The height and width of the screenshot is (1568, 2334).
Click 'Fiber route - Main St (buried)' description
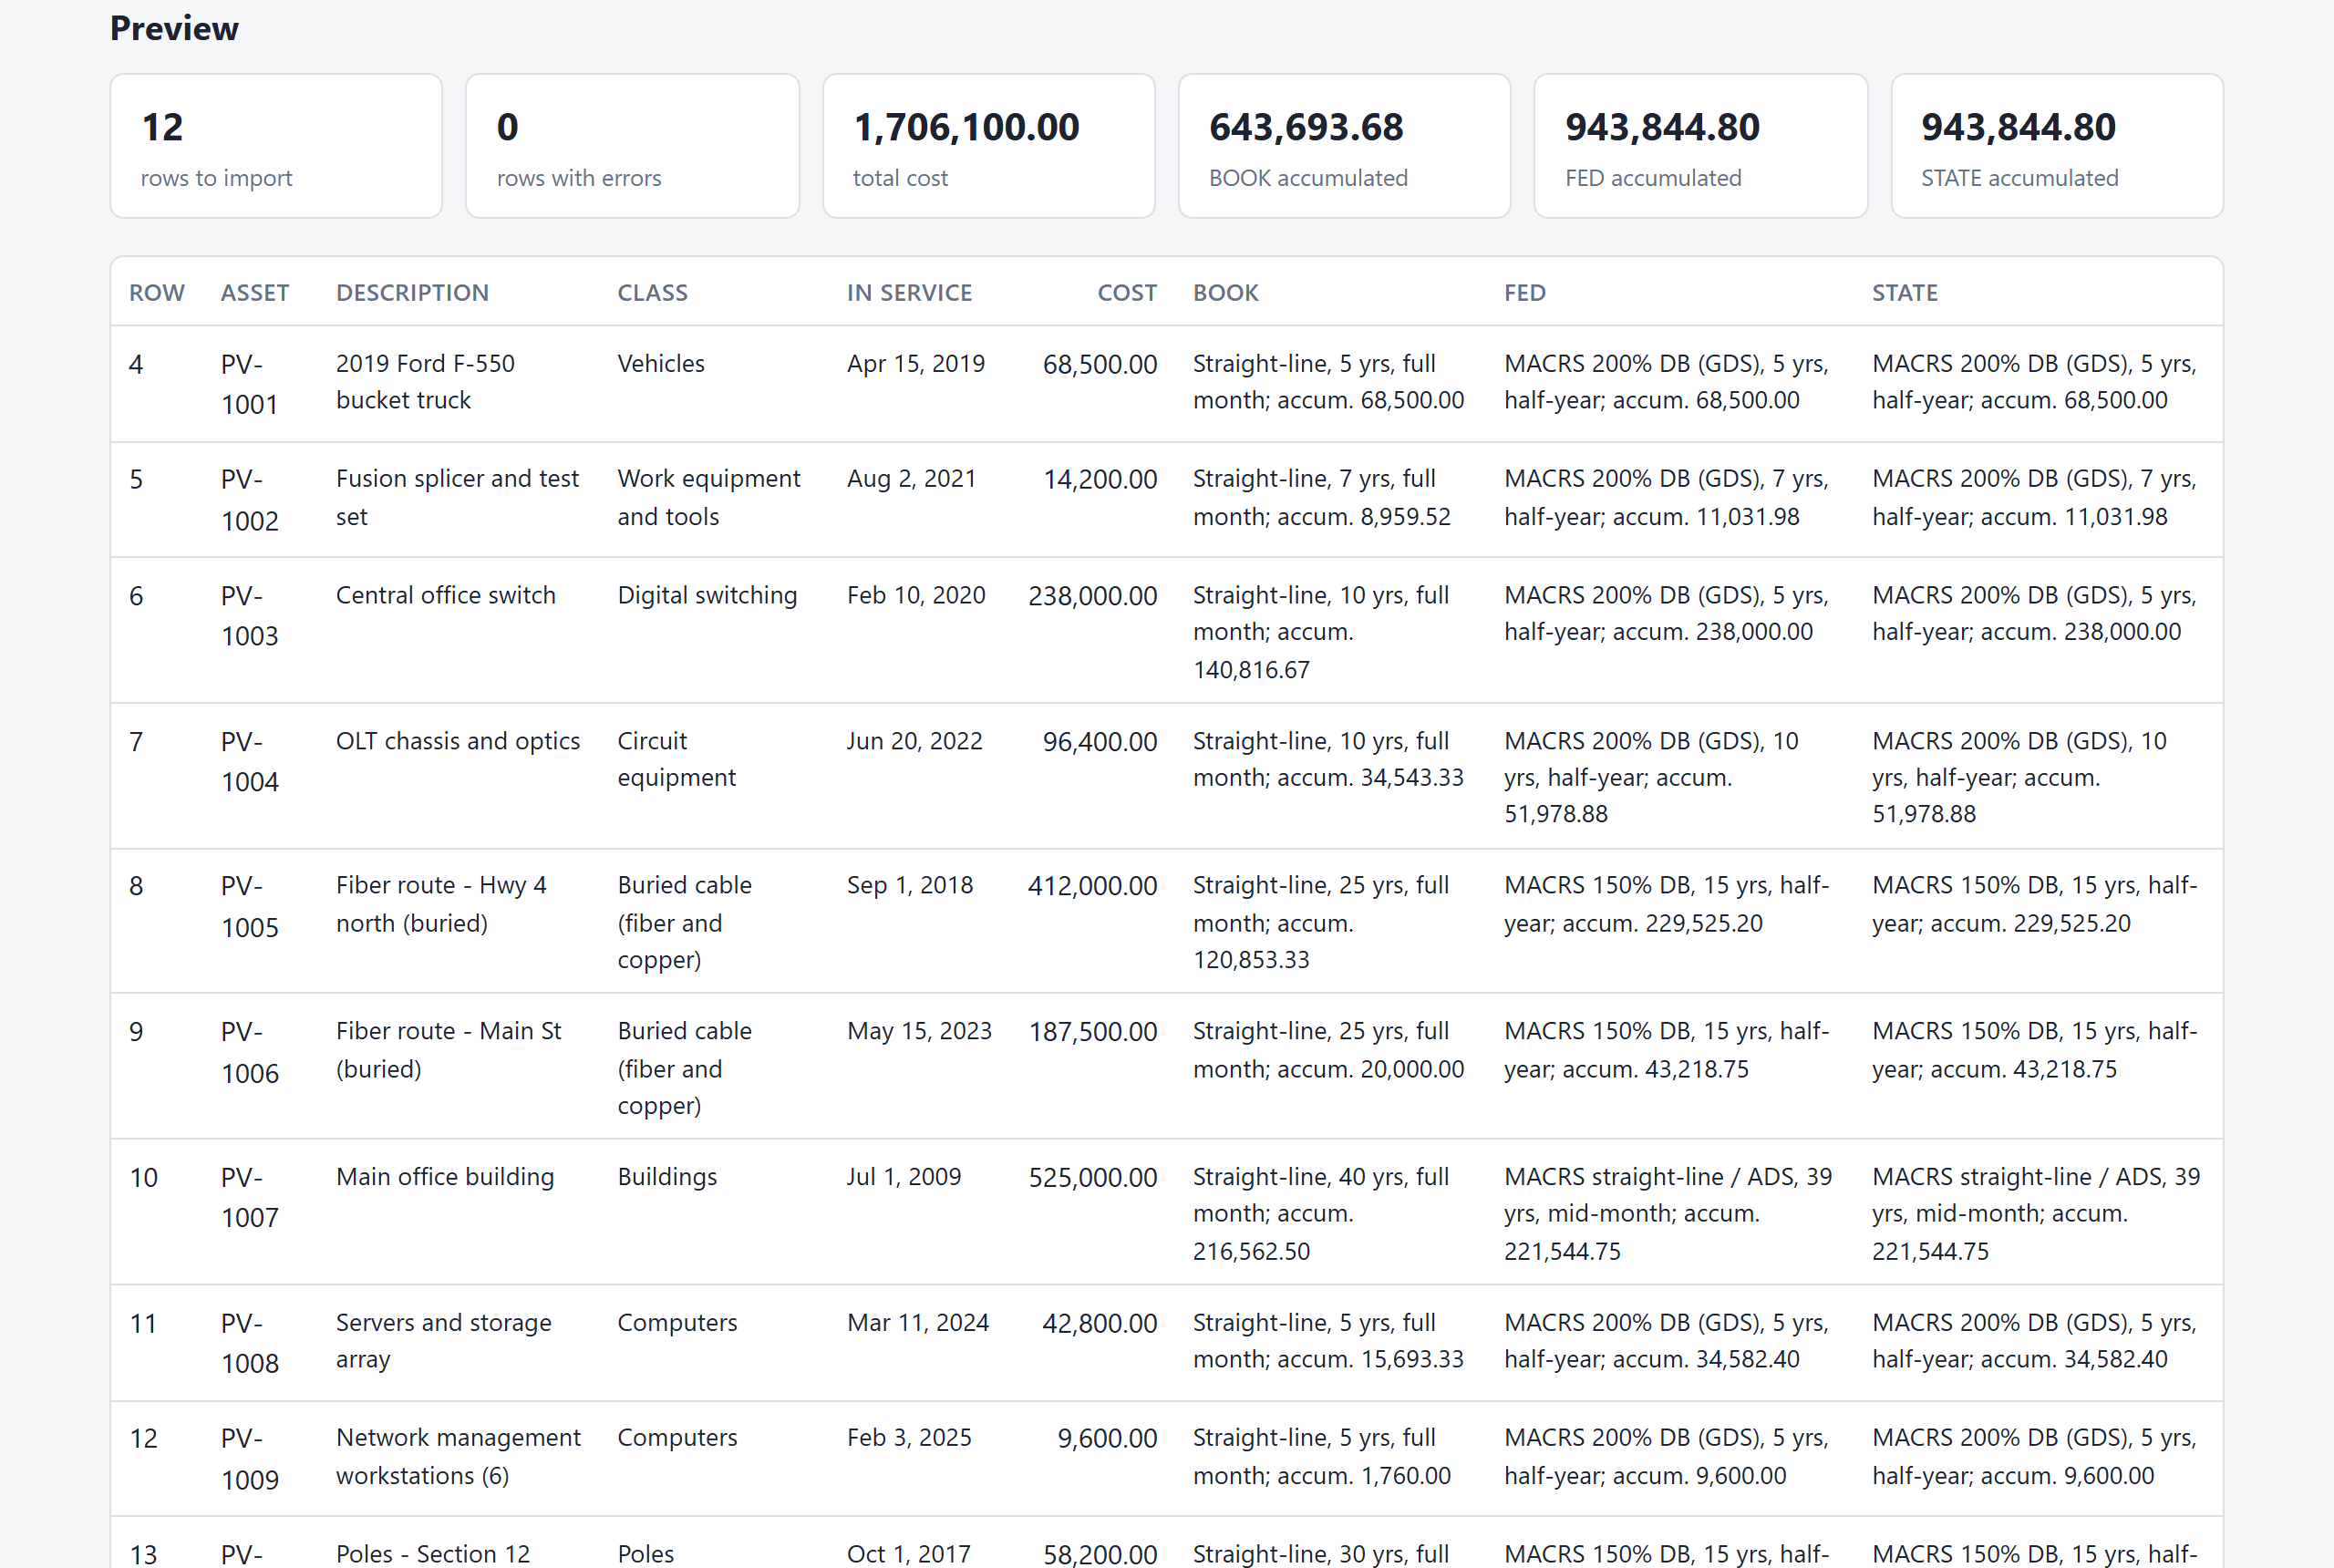click(449, 1050)
